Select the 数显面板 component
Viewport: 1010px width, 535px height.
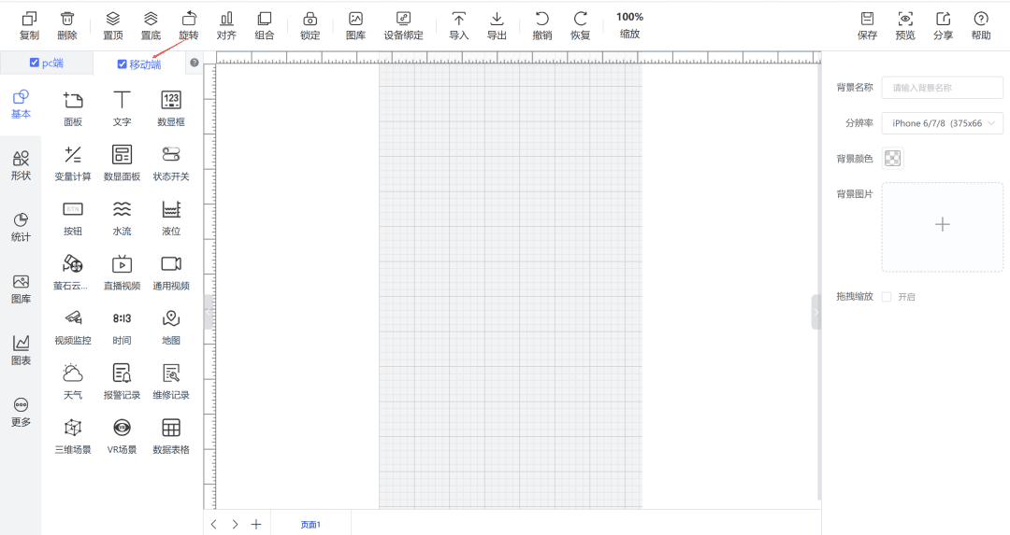pos(122,163)
